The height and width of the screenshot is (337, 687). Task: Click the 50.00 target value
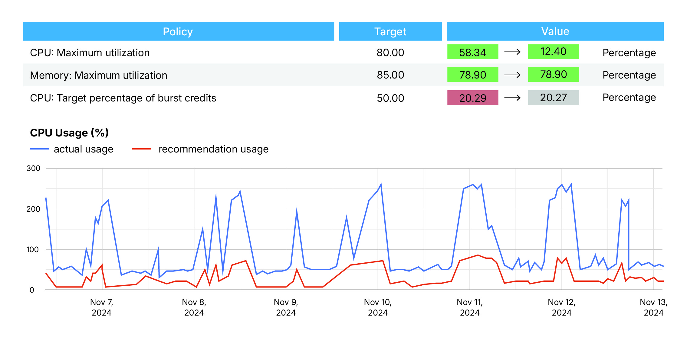tap(390, 98)
